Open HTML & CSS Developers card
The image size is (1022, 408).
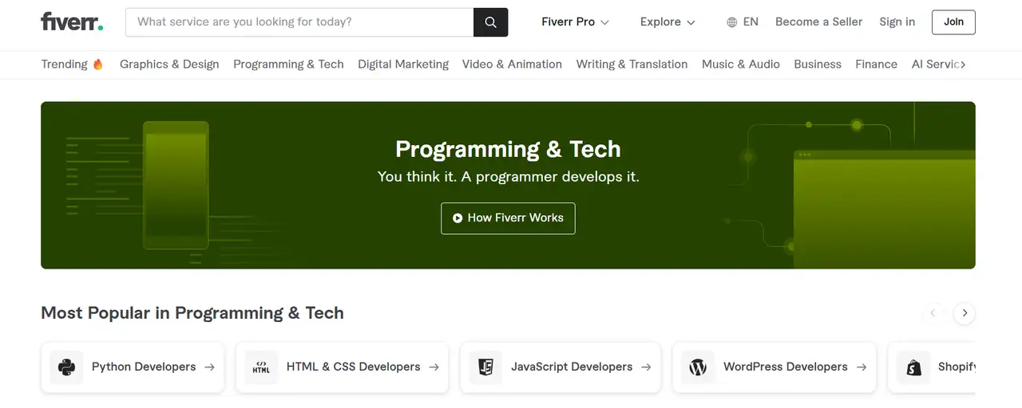click(x=342, y=367)
